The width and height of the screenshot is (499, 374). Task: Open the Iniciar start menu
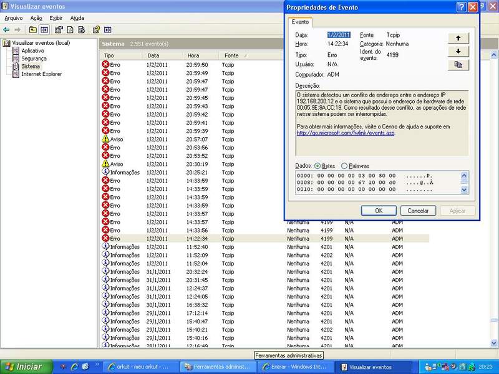click(26, 367)
